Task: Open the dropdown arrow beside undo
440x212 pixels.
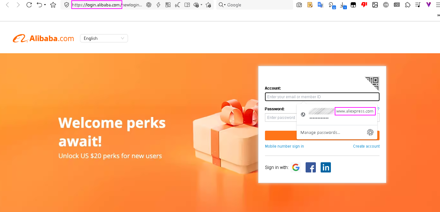Action: 45,5
